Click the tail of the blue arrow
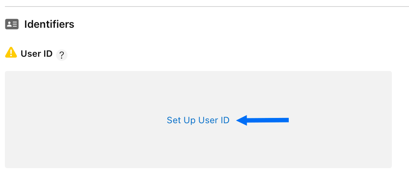 tap(282, 120)
